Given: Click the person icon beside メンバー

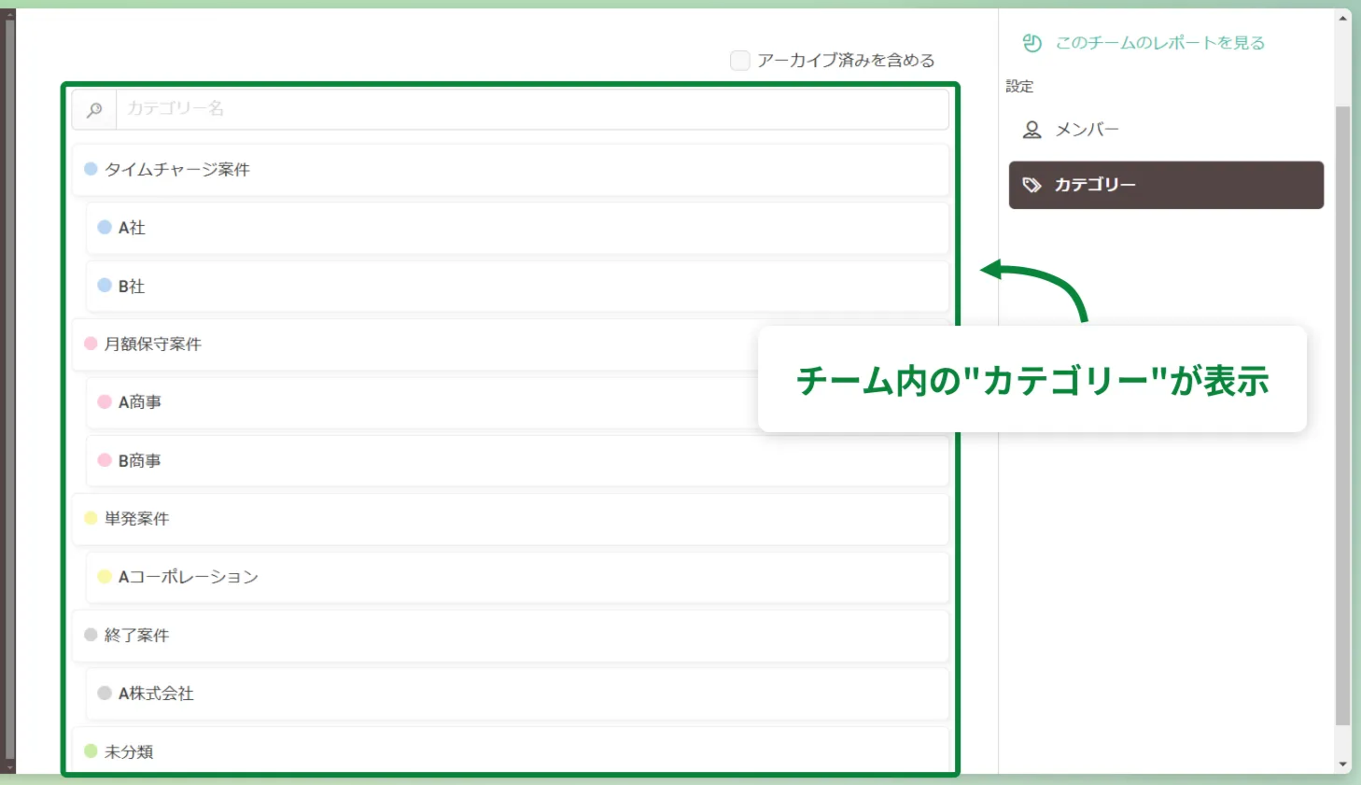Looking at the screenshot, I should pyautogui.click(x=1032, y=130).
